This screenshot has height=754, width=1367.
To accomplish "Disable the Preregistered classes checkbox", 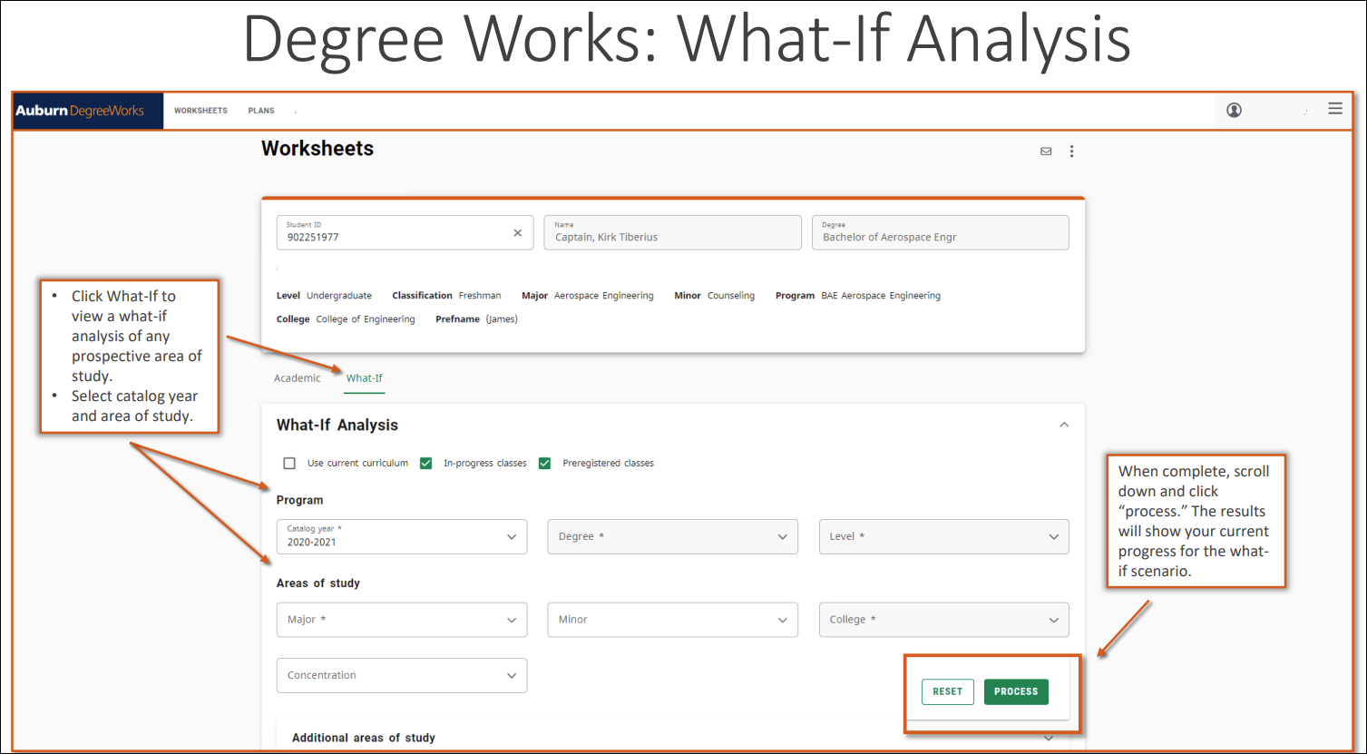I will [544, 463].
